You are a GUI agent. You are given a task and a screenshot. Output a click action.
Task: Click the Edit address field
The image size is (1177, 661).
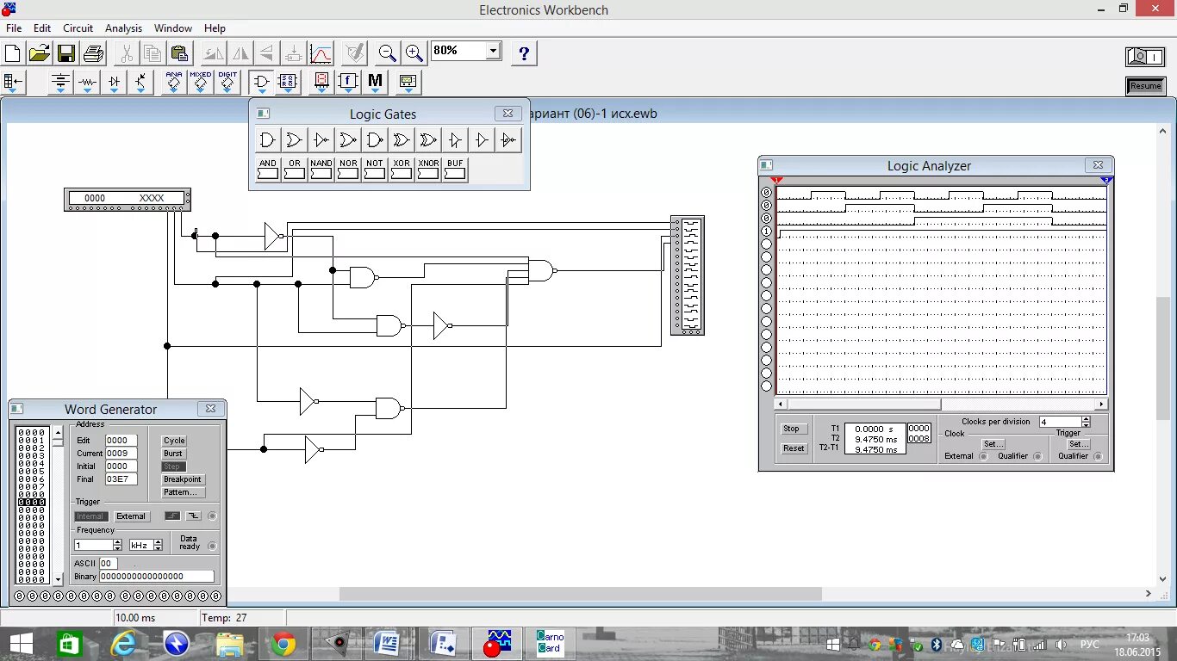point(121,441)
